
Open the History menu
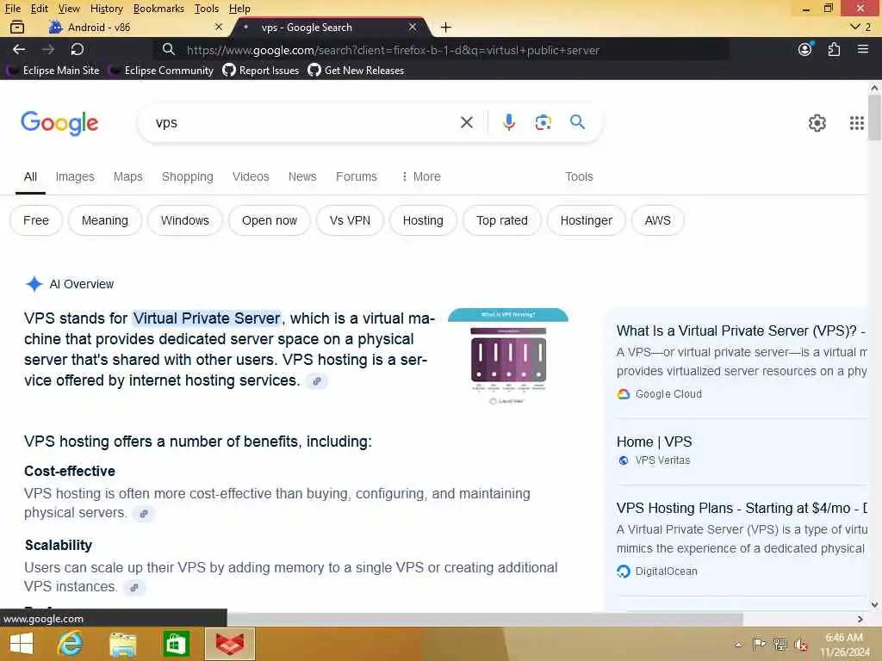pos(106,9)
